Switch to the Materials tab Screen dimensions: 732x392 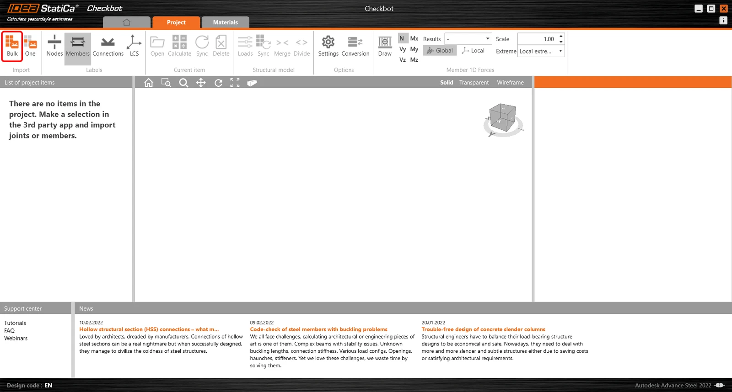[226, 22]
